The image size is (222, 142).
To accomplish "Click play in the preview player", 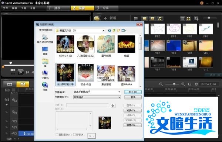I will point(20,72).
